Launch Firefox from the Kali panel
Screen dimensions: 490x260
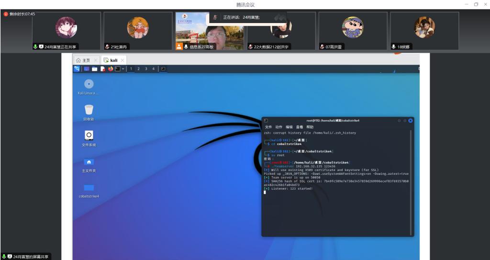pyautogui.click(x=111, y=69)
